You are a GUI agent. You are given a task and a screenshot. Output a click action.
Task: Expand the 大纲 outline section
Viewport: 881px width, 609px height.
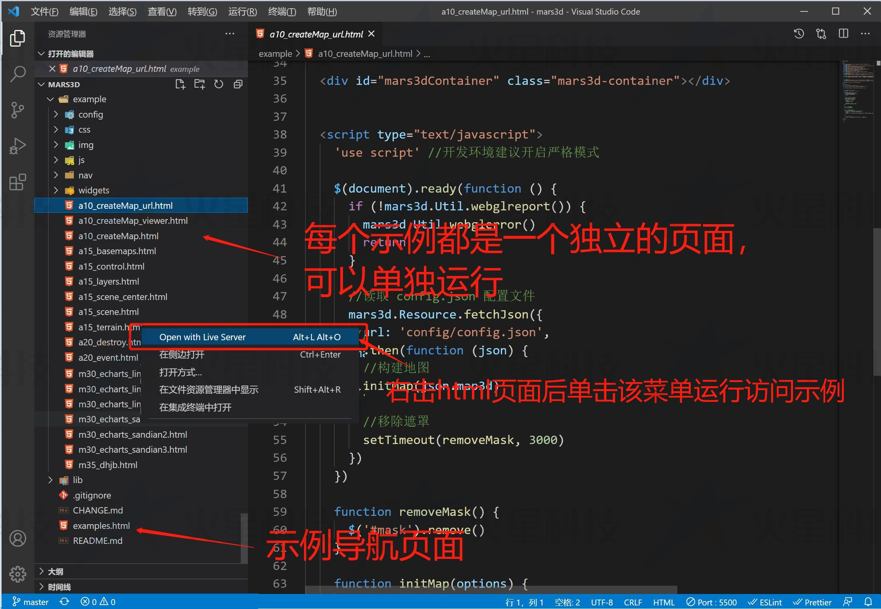55,572
